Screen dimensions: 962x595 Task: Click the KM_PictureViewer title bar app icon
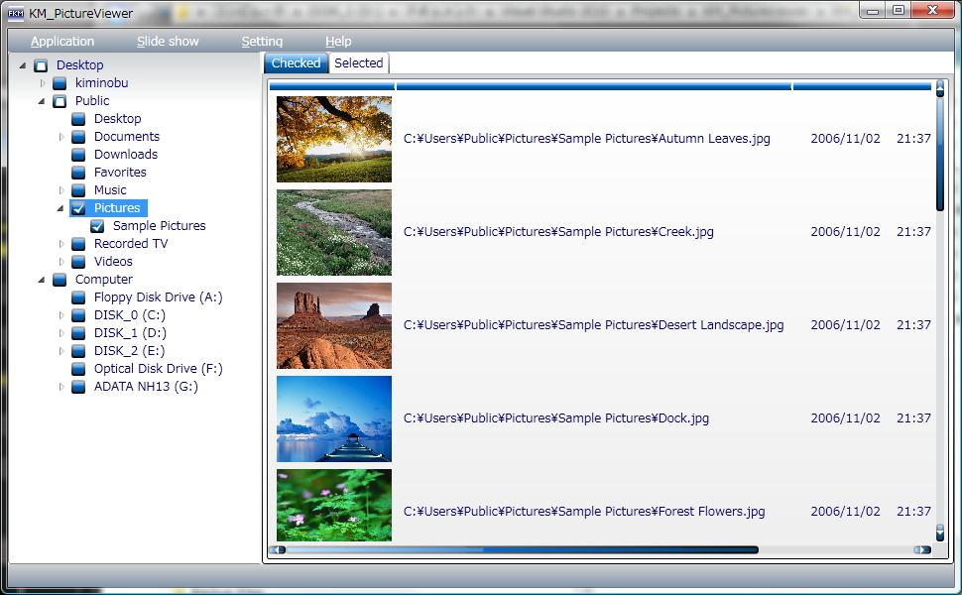pyautogui.click(x=16, y=13)
